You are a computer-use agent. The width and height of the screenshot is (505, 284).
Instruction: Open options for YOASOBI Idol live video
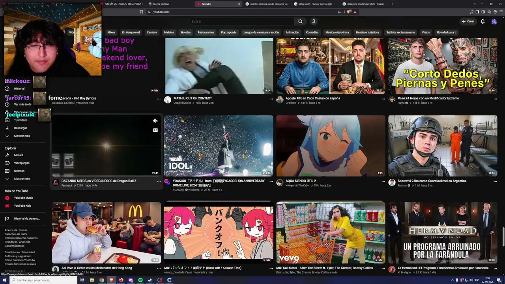pos(271,182)
